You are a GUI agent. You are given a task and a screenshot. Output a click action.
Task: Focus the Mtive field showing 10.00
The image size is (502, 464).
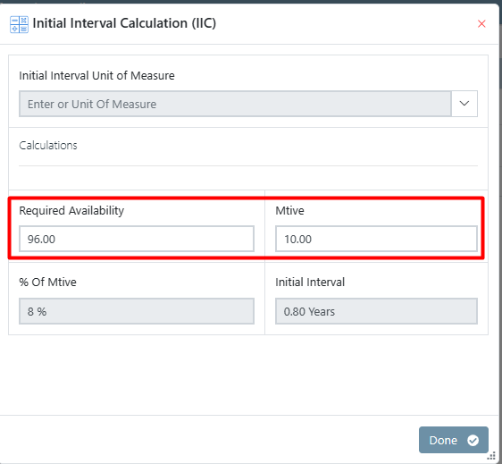point(376,239)
